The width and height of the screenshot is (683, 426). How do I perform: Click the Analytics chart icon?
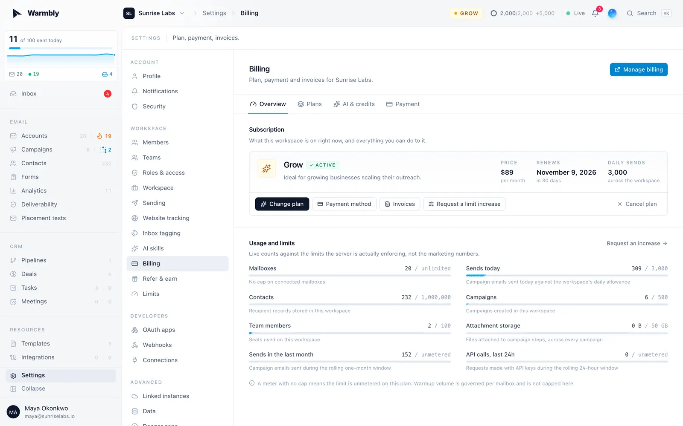13,191
